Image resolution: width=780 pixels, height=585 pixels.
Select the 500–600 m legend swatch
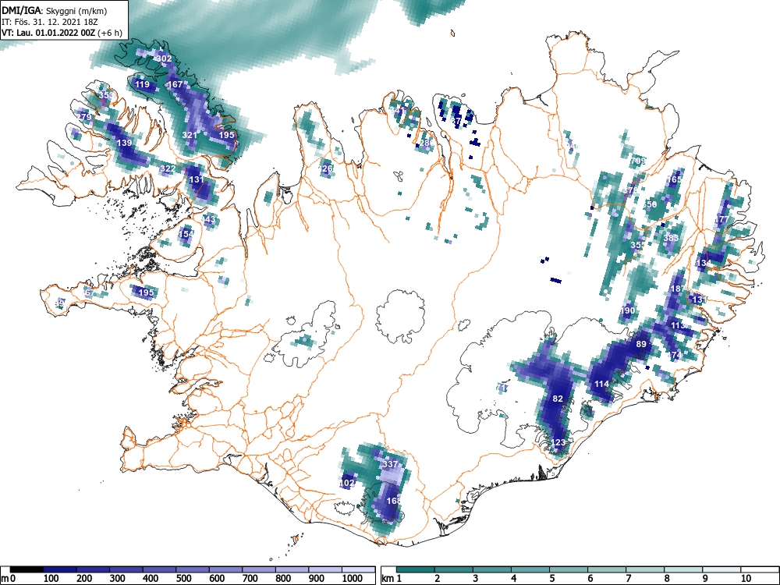[193, 569]
